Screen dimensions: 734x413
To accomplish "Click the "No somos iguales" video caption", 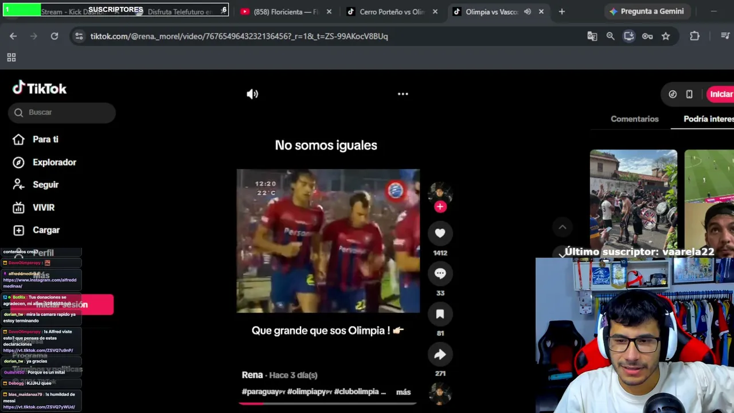I will click(326, 145).
